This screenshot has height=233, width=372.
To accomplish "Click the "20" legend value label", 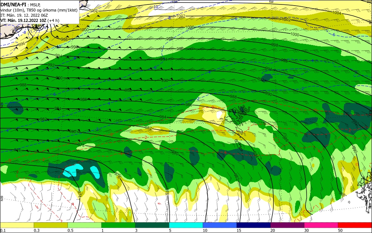I will click(273, 230).
